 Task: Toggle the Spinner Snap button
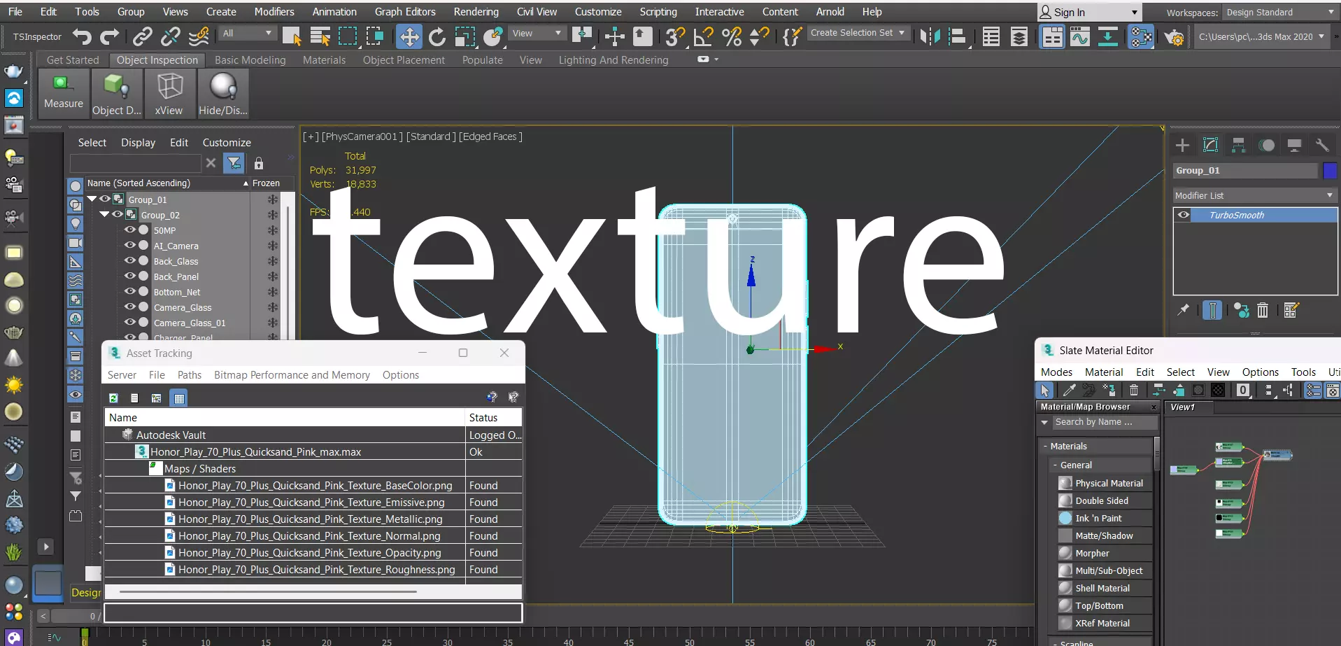click(760, 36)
